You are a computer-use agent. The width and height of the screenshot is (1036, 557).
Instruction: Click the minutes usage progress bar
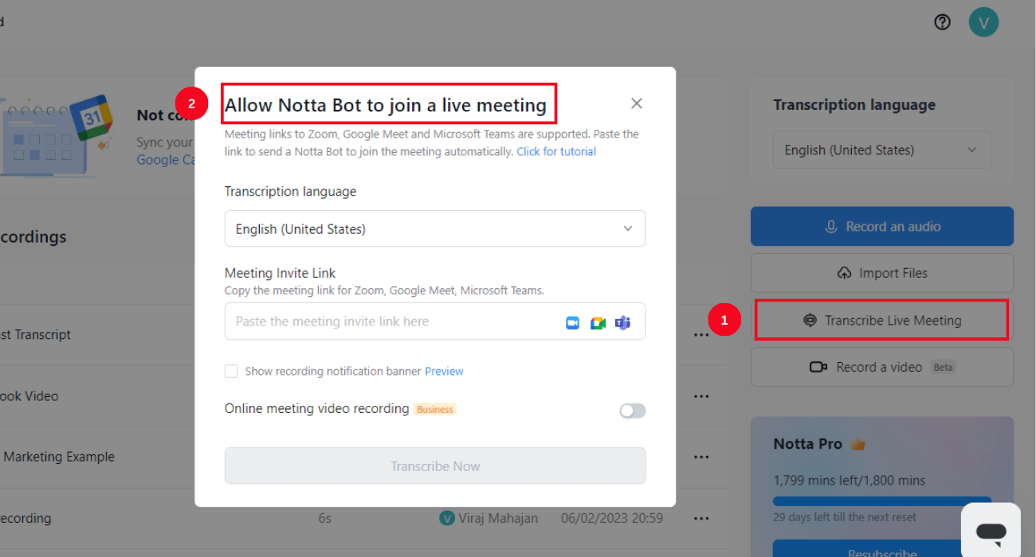click(882, 501)
